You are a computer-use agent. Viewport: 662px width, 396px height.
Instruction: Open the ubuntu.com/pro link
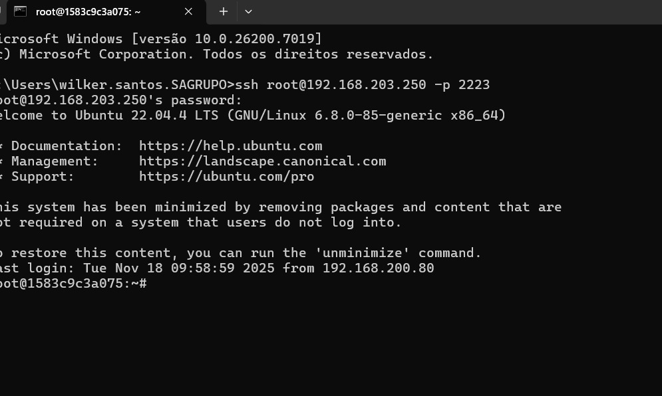[226, 177]
